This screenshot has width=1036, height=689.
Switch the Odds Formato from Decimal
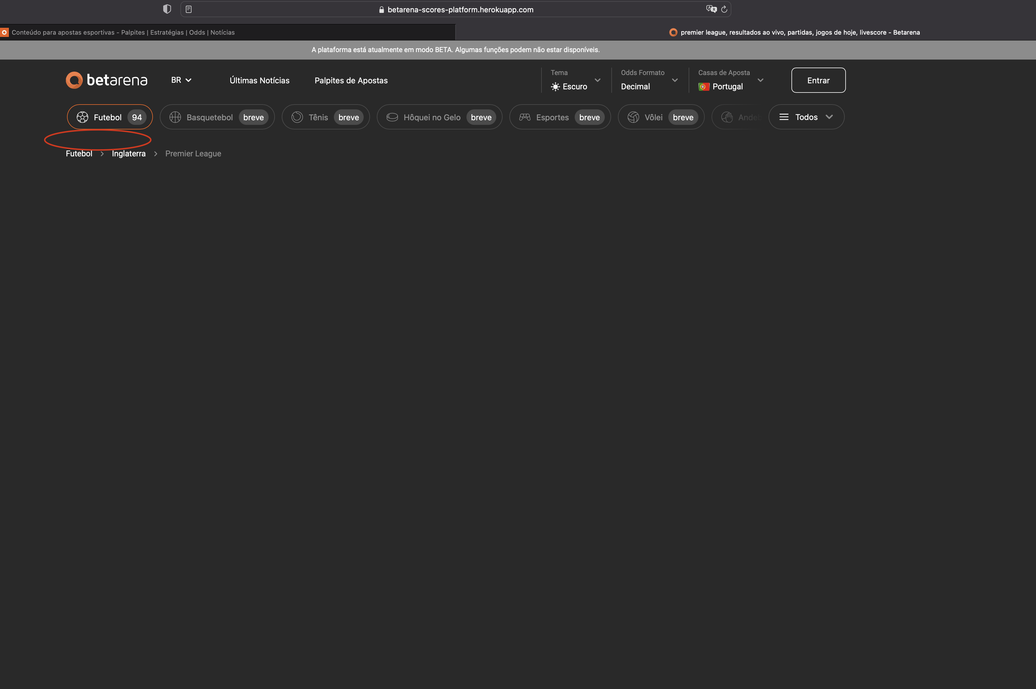[649, 86]
